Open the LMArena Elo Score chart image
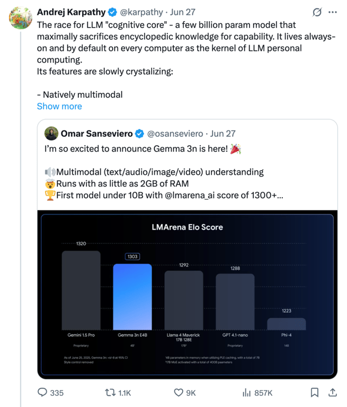 click(x=187, y=294)
